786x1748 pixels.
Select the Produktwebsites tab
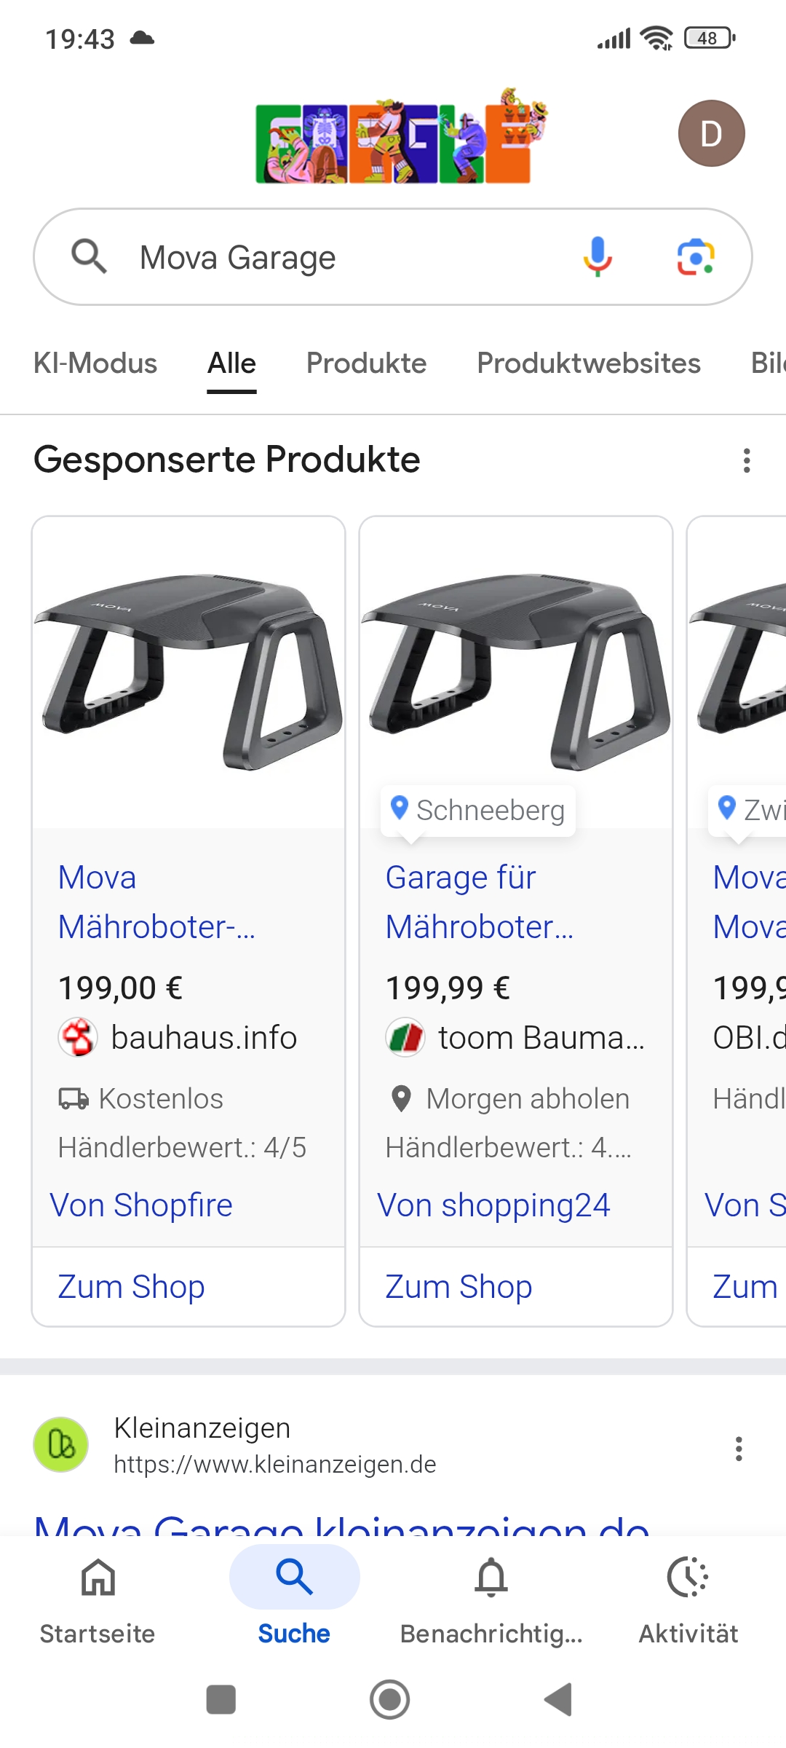pyautogui.click(x=589, y=363)
